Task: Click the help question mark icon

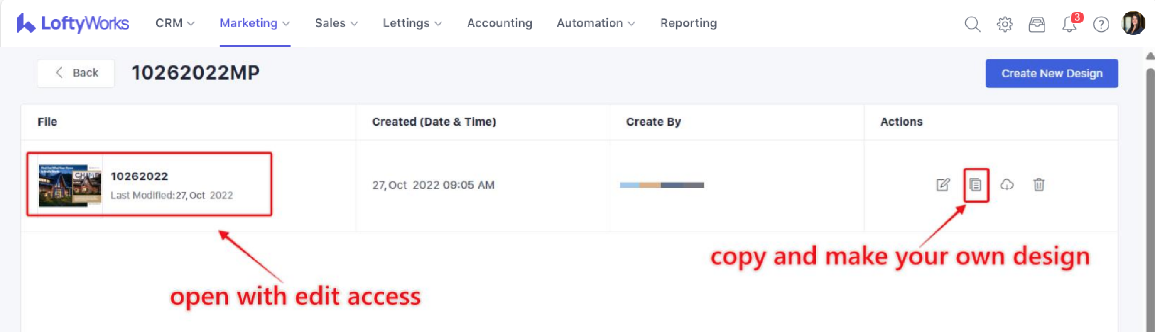Action: tap(1101, 24)
